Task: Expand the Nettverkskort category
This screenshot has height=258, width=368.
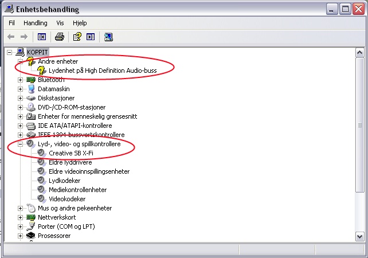Action: (21, 217)
